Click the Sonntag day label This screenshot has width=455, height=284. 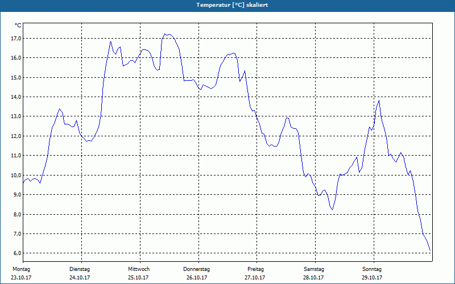point(372,269)
